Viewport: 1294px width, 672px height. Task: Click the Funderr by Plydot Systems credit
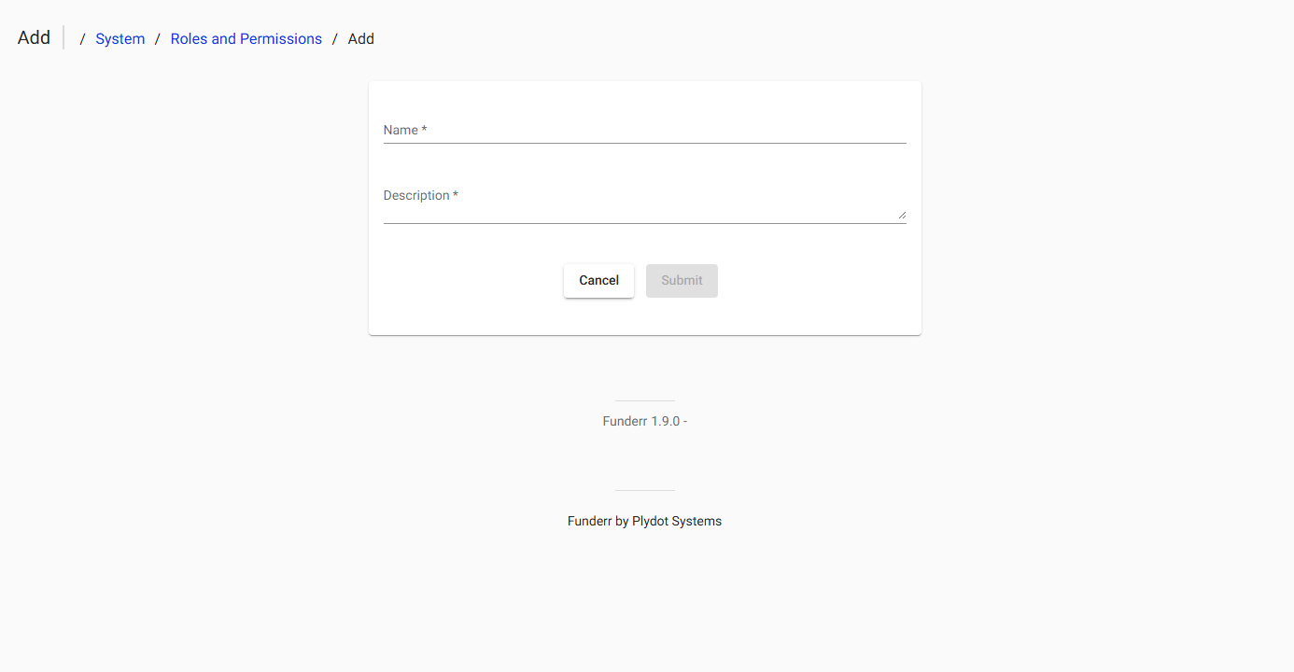[644, 521]
